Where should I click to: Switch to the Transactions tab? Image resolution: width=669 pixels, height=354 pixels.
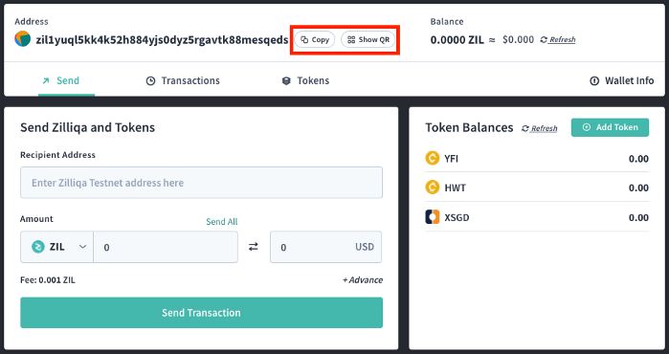pos(183,80)
